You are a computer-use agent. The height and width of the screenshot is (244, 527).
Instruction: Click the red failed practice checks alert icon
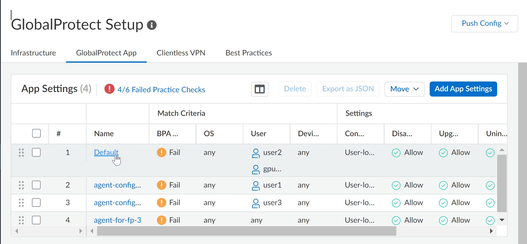click(x=109, y=89)
